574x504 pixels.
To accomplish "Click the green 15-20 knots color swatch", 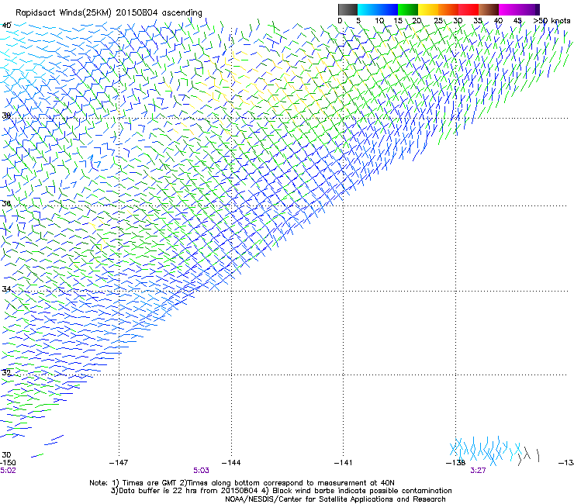I will pyautogui.click(x=408, y=9).
